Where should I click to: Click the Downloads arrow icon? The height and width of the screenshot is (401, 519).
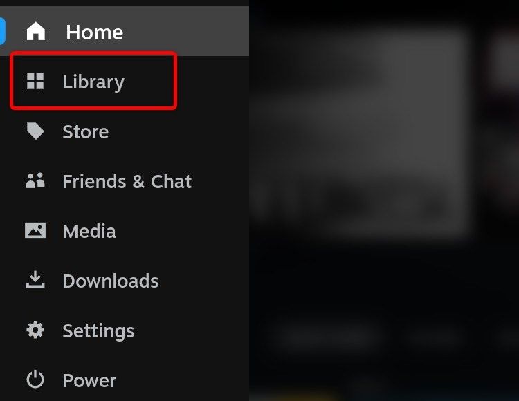[35, 280]
